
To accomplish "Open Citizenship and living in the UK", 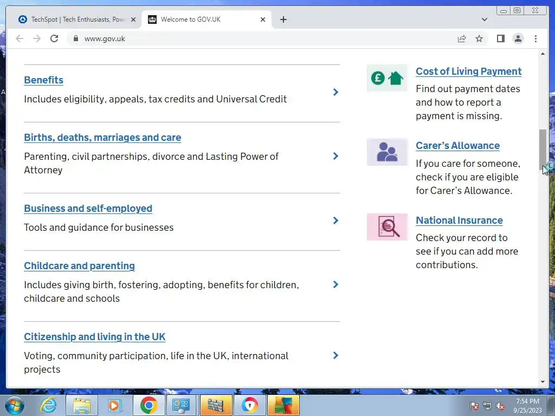I will click(94, 337).
